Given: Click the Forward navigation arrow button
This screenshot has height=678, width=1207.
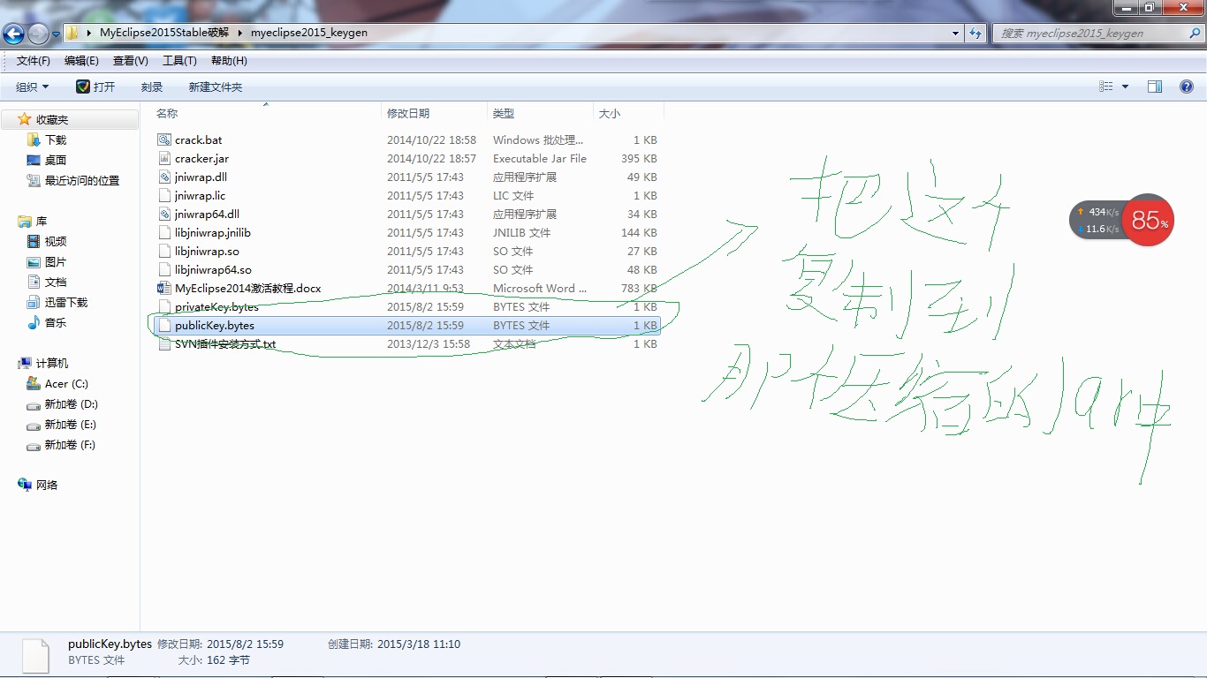Looking at the screenshot, I should coord(38,34).
